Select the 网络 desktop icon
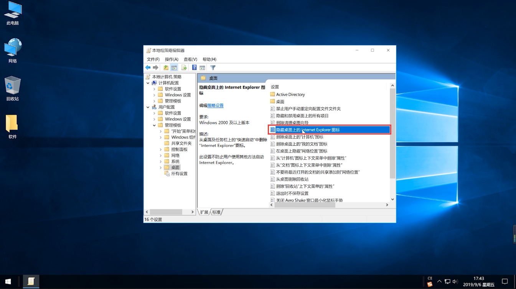 tap(13, 51)
